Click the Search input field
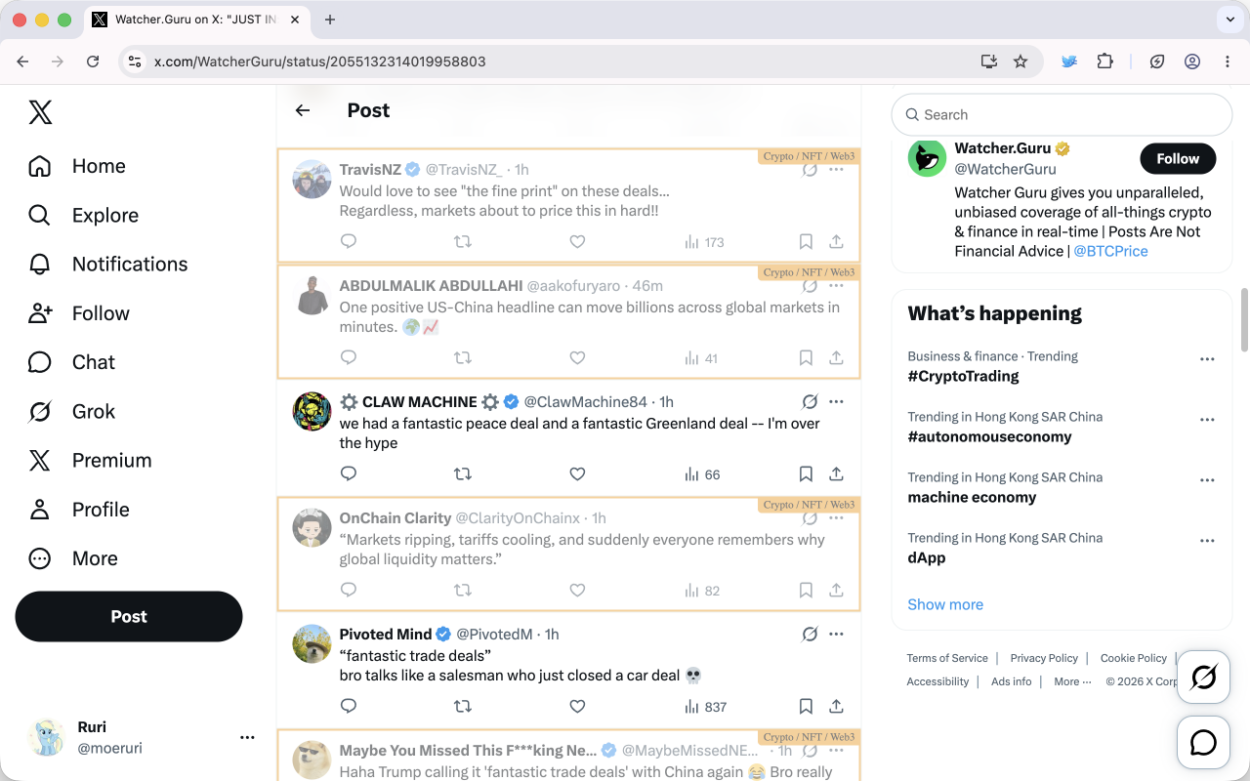The image size is (1250, 781). [1062, 114]
